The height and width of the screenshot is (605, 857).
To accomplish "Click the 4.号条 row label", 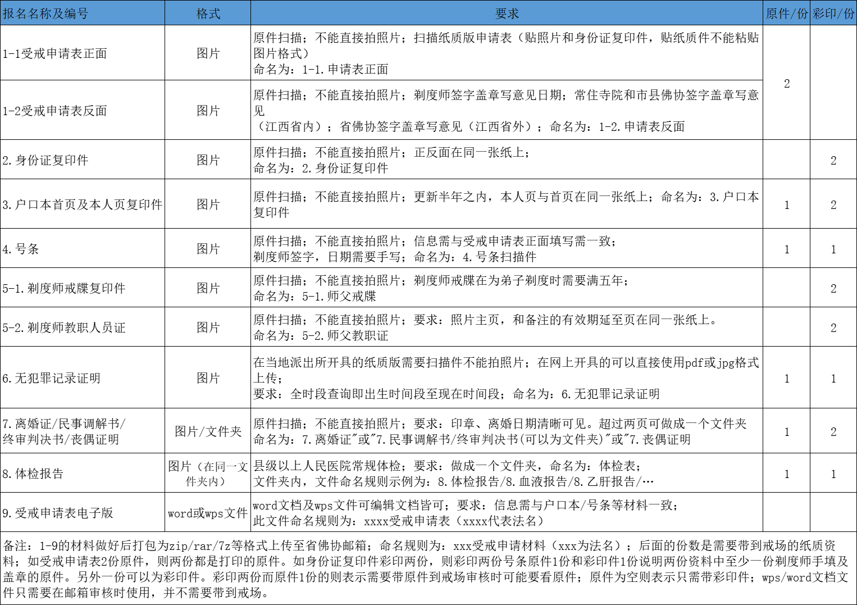I will coord(22,248).
